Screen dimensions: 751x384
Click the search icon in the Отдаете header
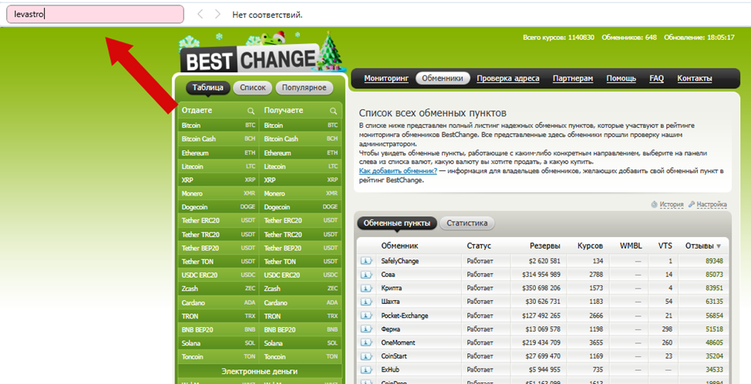[x=251, y=111]
